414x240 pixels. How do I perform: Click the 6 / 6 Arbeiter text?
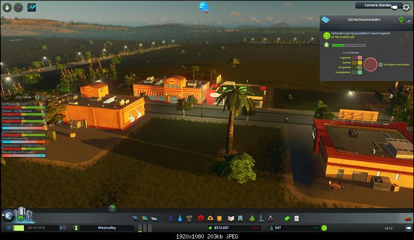(351, 53)
